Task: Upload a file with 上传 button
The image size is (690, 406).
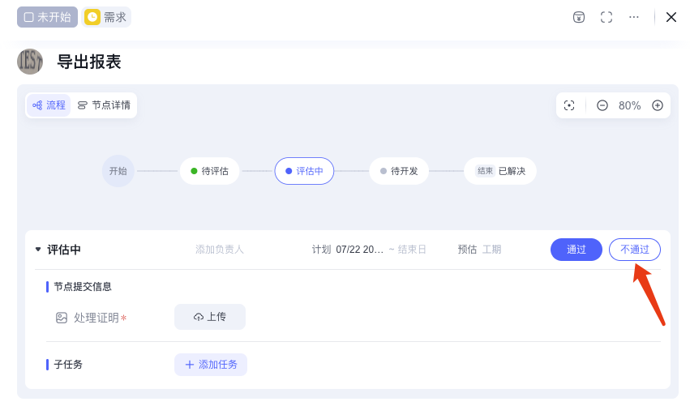Action: (210, 317)
